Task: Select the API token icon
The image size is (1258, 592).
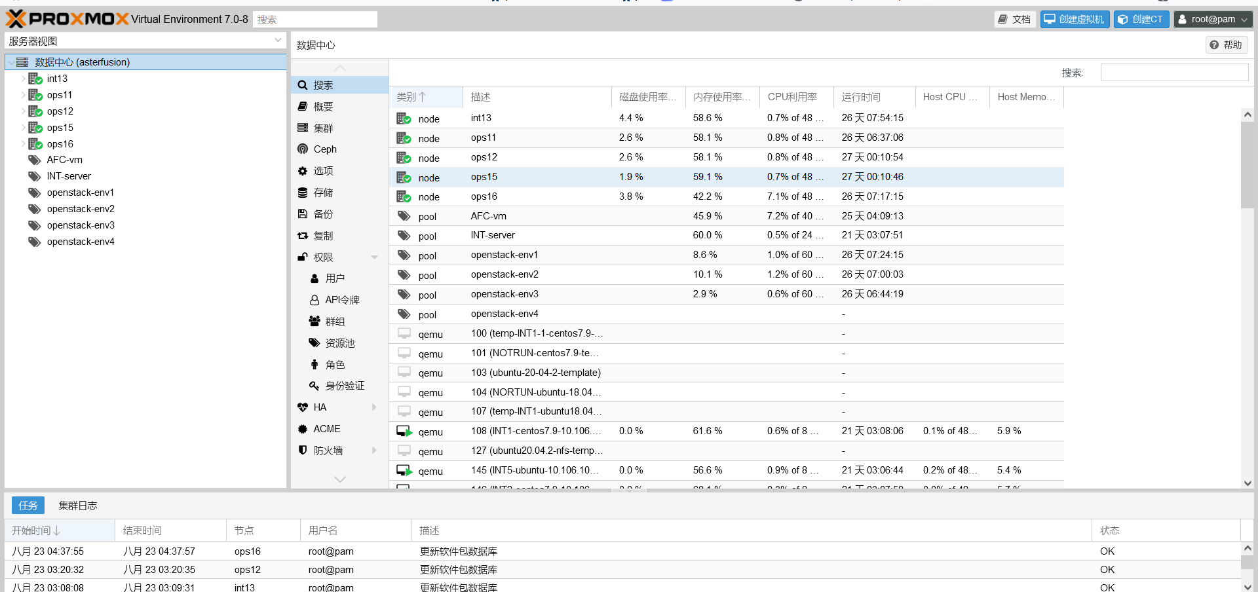Action: (x=314, y=300)
